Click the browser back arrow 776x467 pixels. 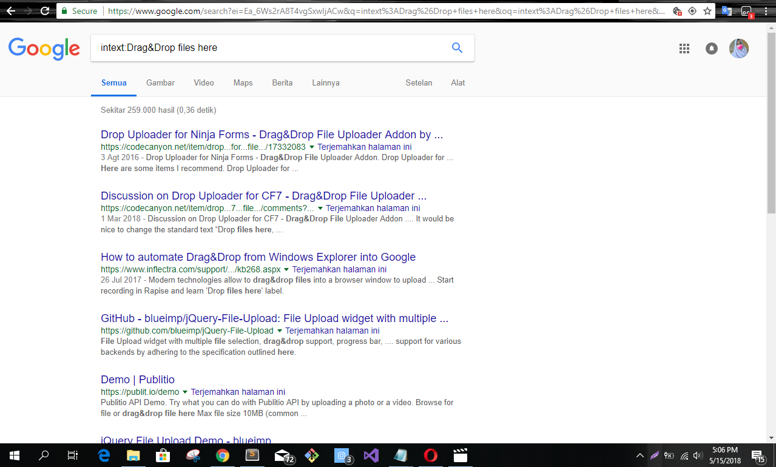point(10,11)
